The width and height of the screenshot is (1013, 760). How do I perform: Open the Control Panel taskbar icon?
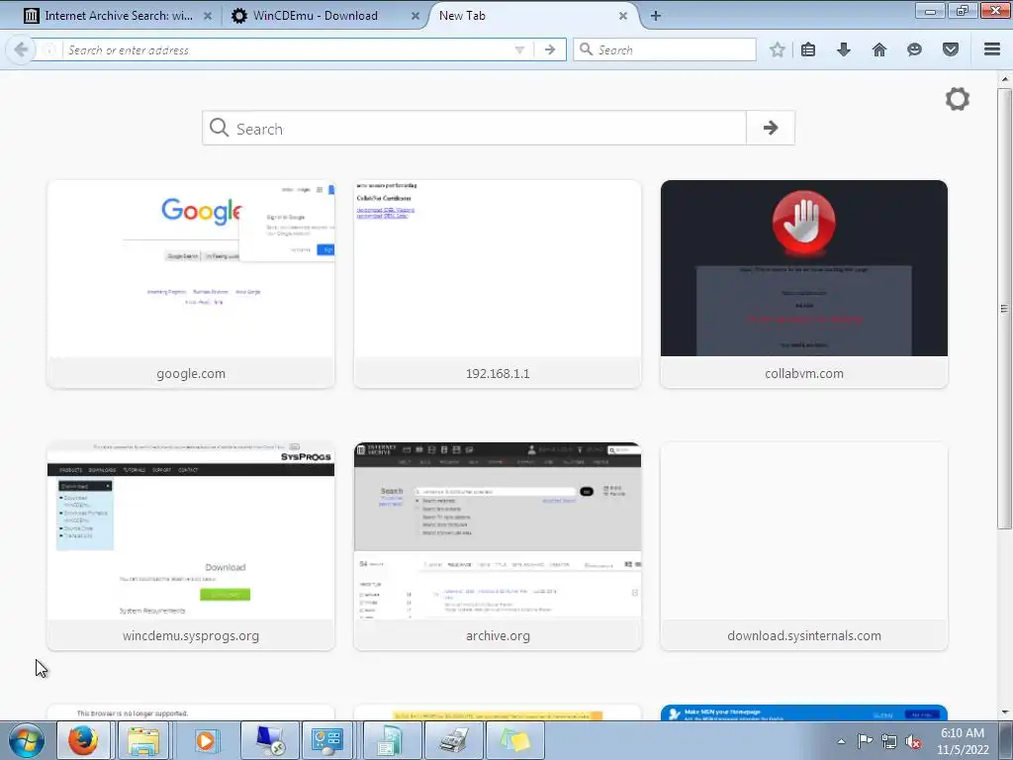click(326, 740)
